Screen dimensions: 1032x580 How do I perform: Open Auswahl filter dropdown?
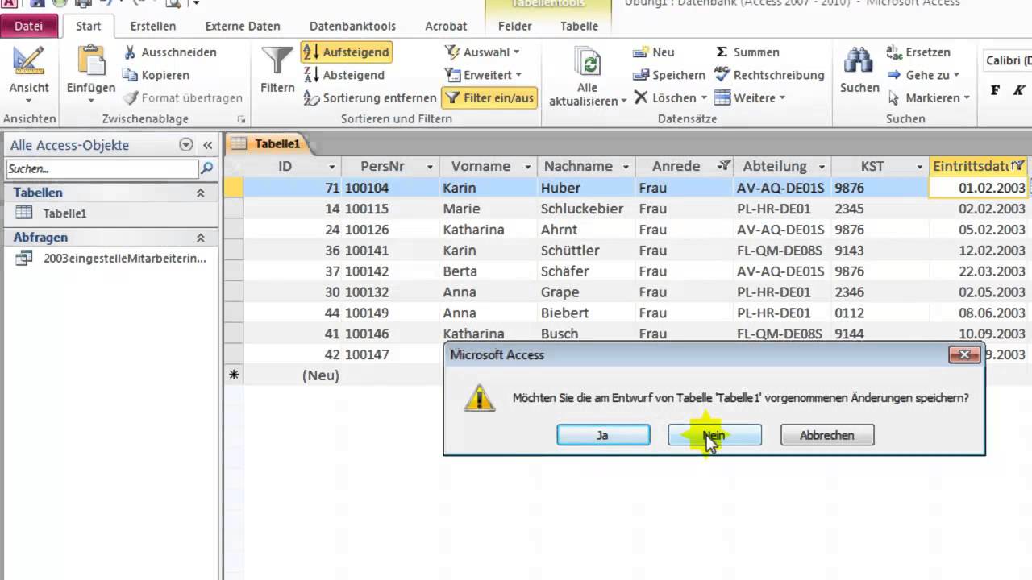[482, 52]
